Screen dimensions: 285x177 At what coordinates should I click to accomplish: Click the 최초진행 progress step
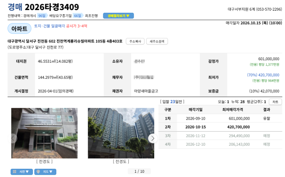coord(91,16)
